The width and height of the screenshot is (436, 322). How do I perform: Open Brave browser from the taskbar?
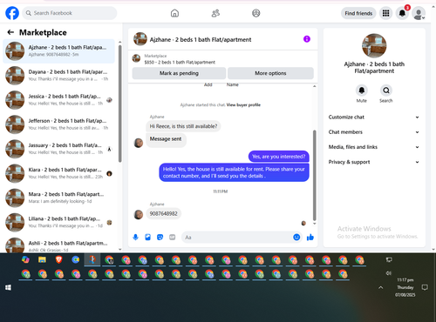[58, 259]
